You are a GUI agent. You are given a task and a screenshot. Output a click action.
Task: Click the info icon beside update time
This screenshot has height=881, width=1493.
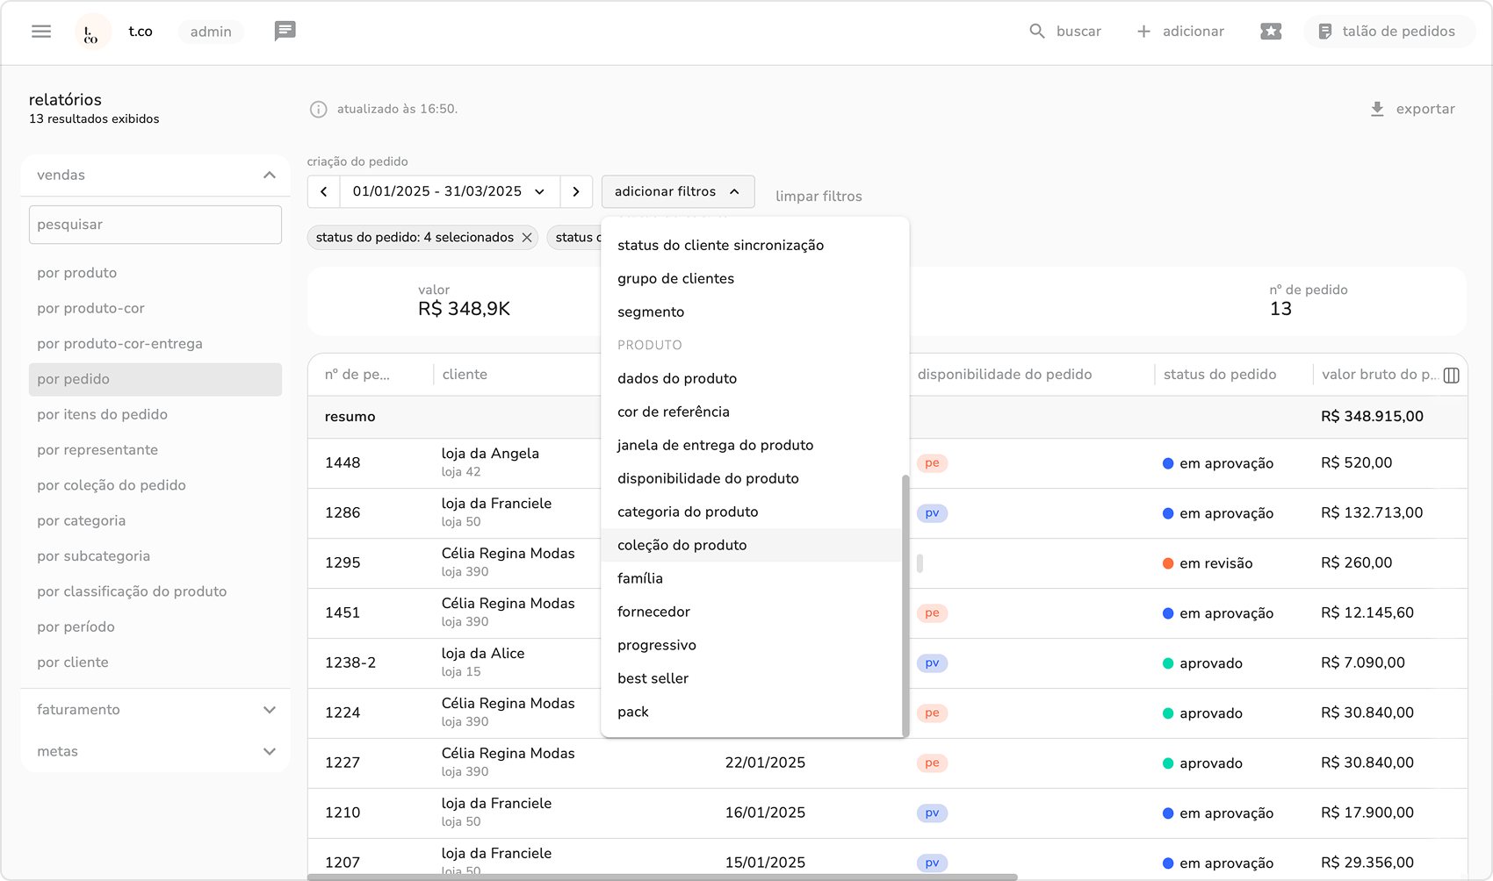318,110
